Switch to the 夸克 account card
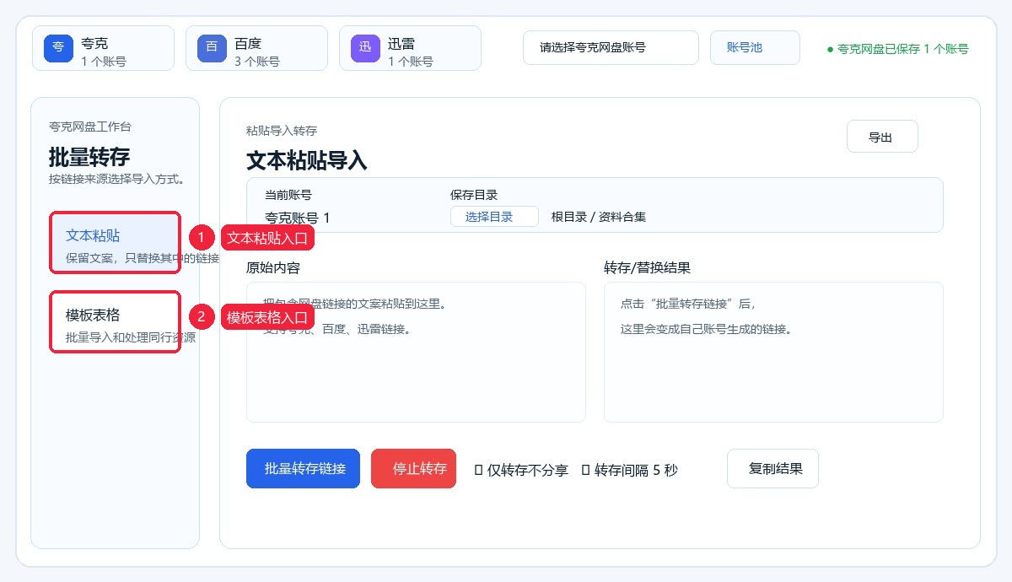The height and width of the screenshot is (582, 1012). click(x=104, y=48)
